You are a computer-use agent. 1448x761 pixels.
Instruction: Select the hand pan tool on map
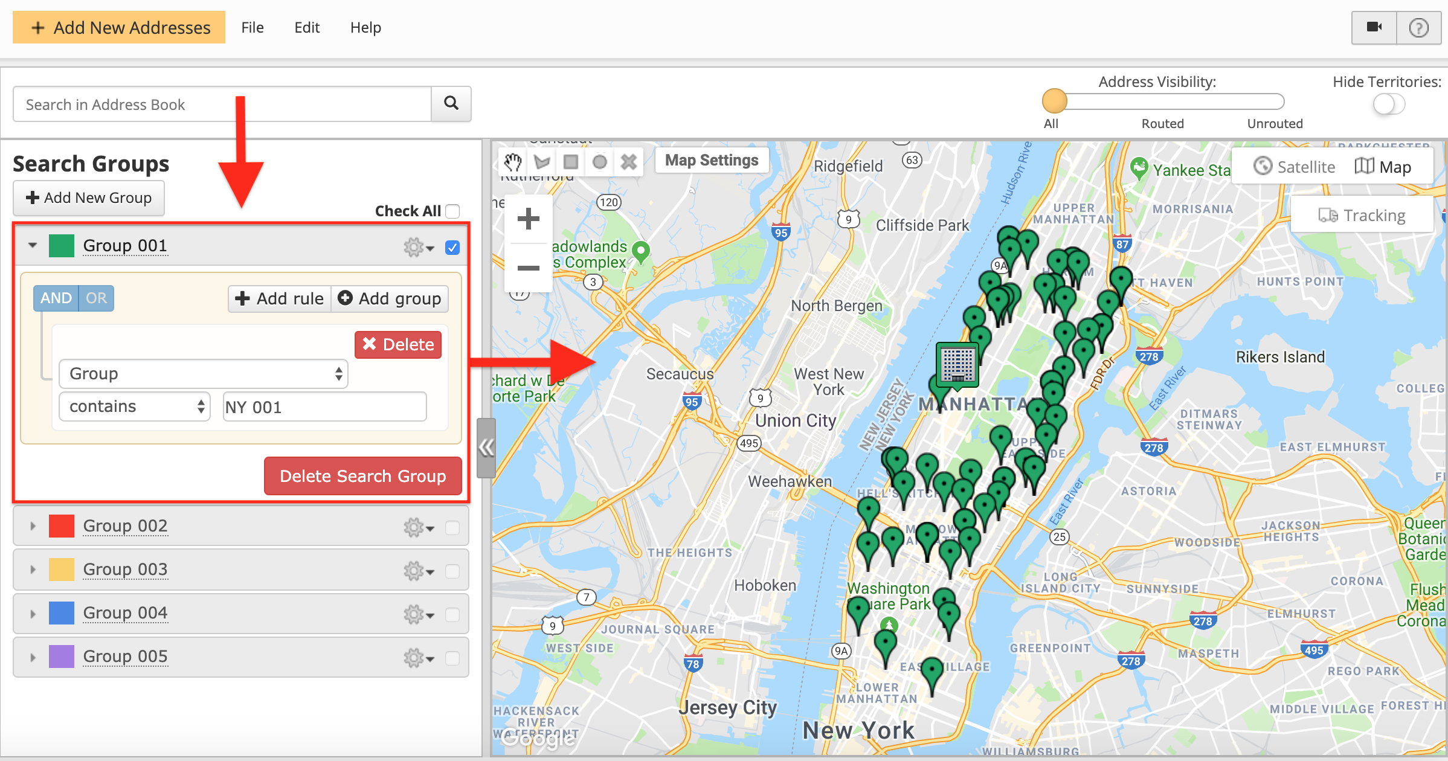click(x=513, y=162)
